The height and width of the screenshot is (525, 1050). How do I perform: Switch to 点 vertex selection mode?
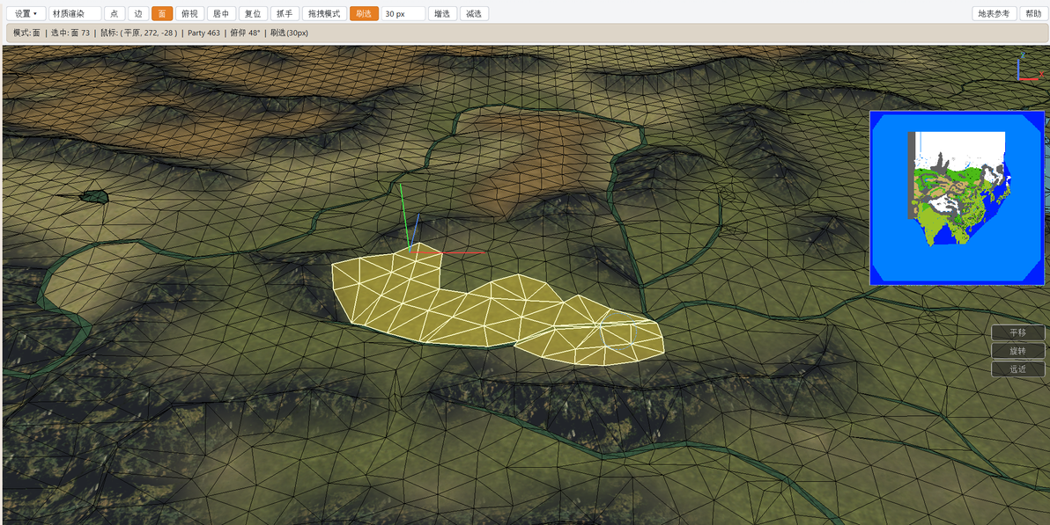115,13
